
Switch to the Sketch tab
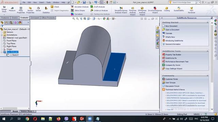pos(15,18)
